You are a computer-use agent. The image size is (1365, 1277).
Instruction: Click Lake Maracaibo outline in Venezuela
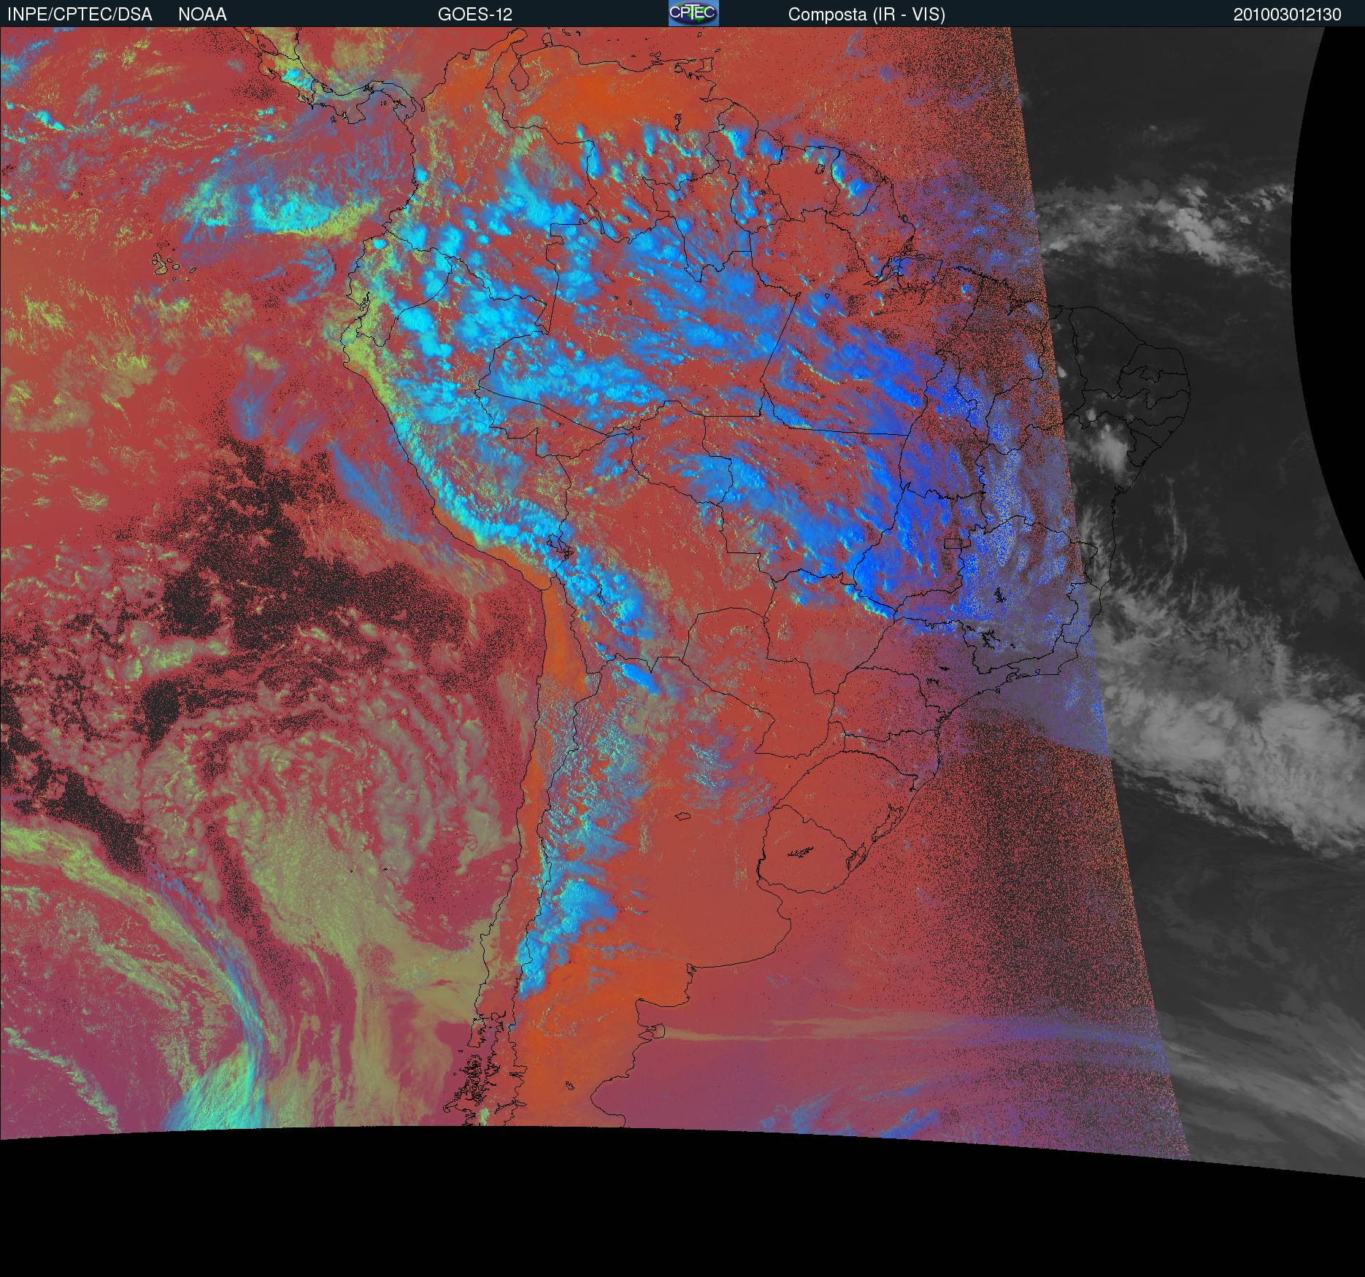pos(518,76)
